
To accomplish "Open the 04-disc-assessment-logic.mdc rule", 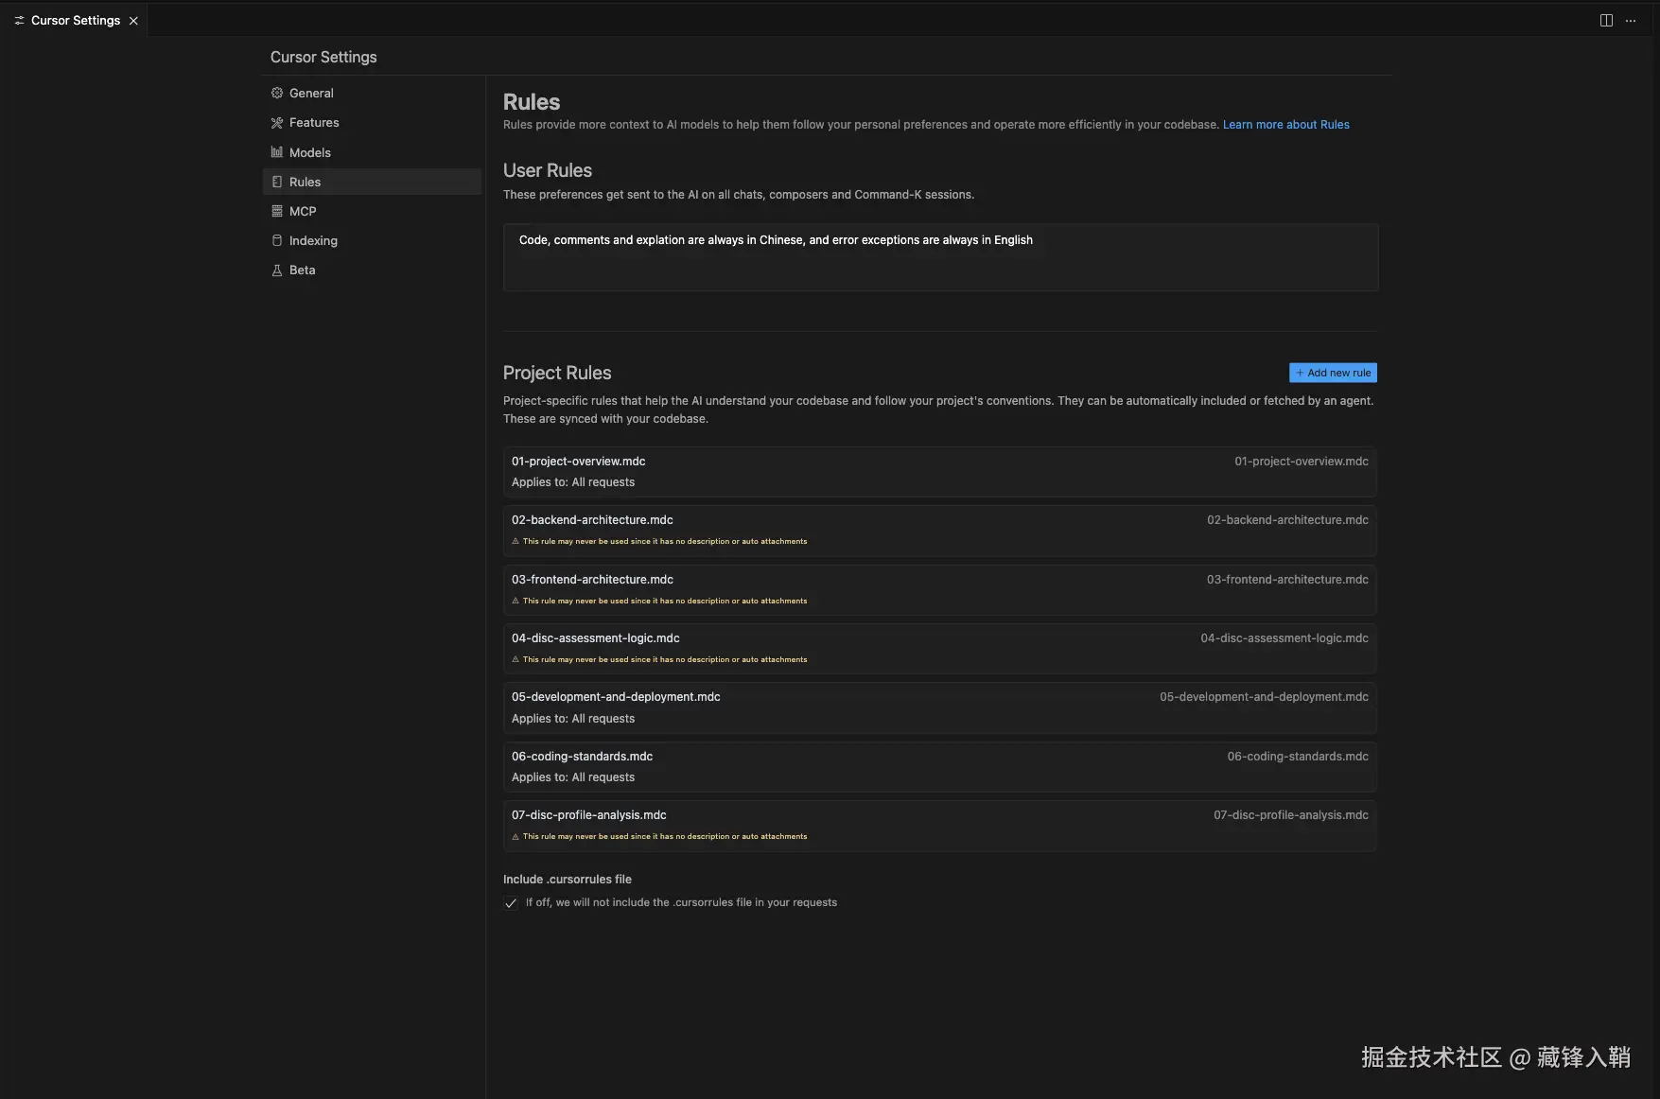I will pyautogui.click(x=939, y=648).
